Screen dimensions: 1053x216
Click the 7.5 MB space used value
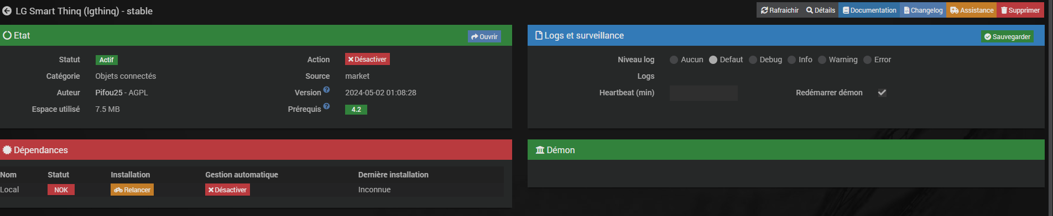[107, 109]
